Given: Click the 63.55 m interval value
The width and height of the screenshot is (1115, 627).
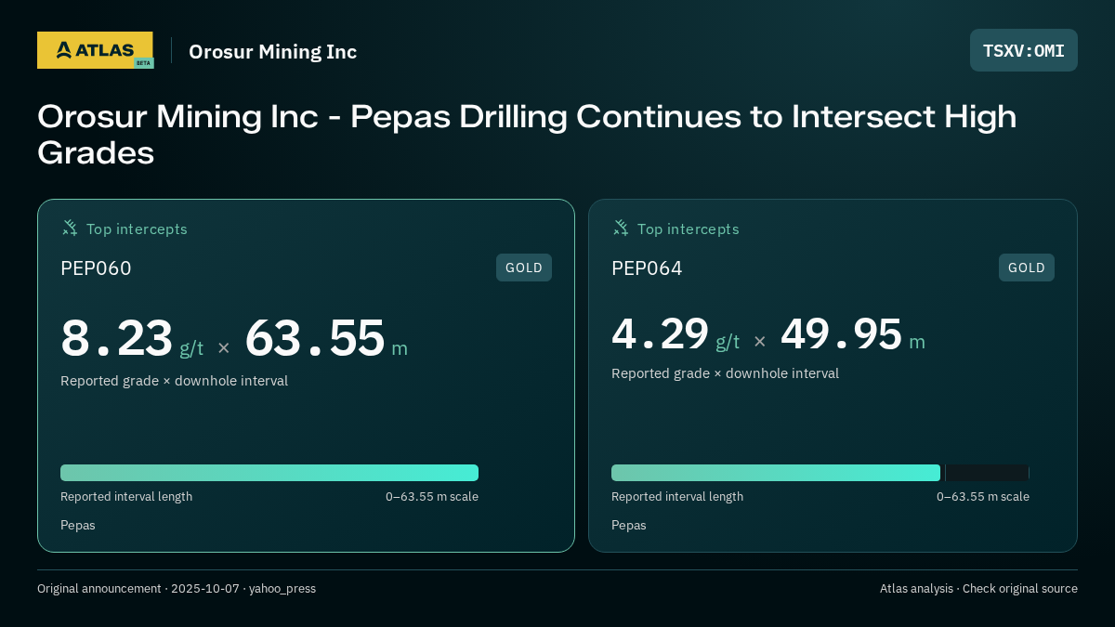Looking at the screenshot, I should (x=326, y=338).
